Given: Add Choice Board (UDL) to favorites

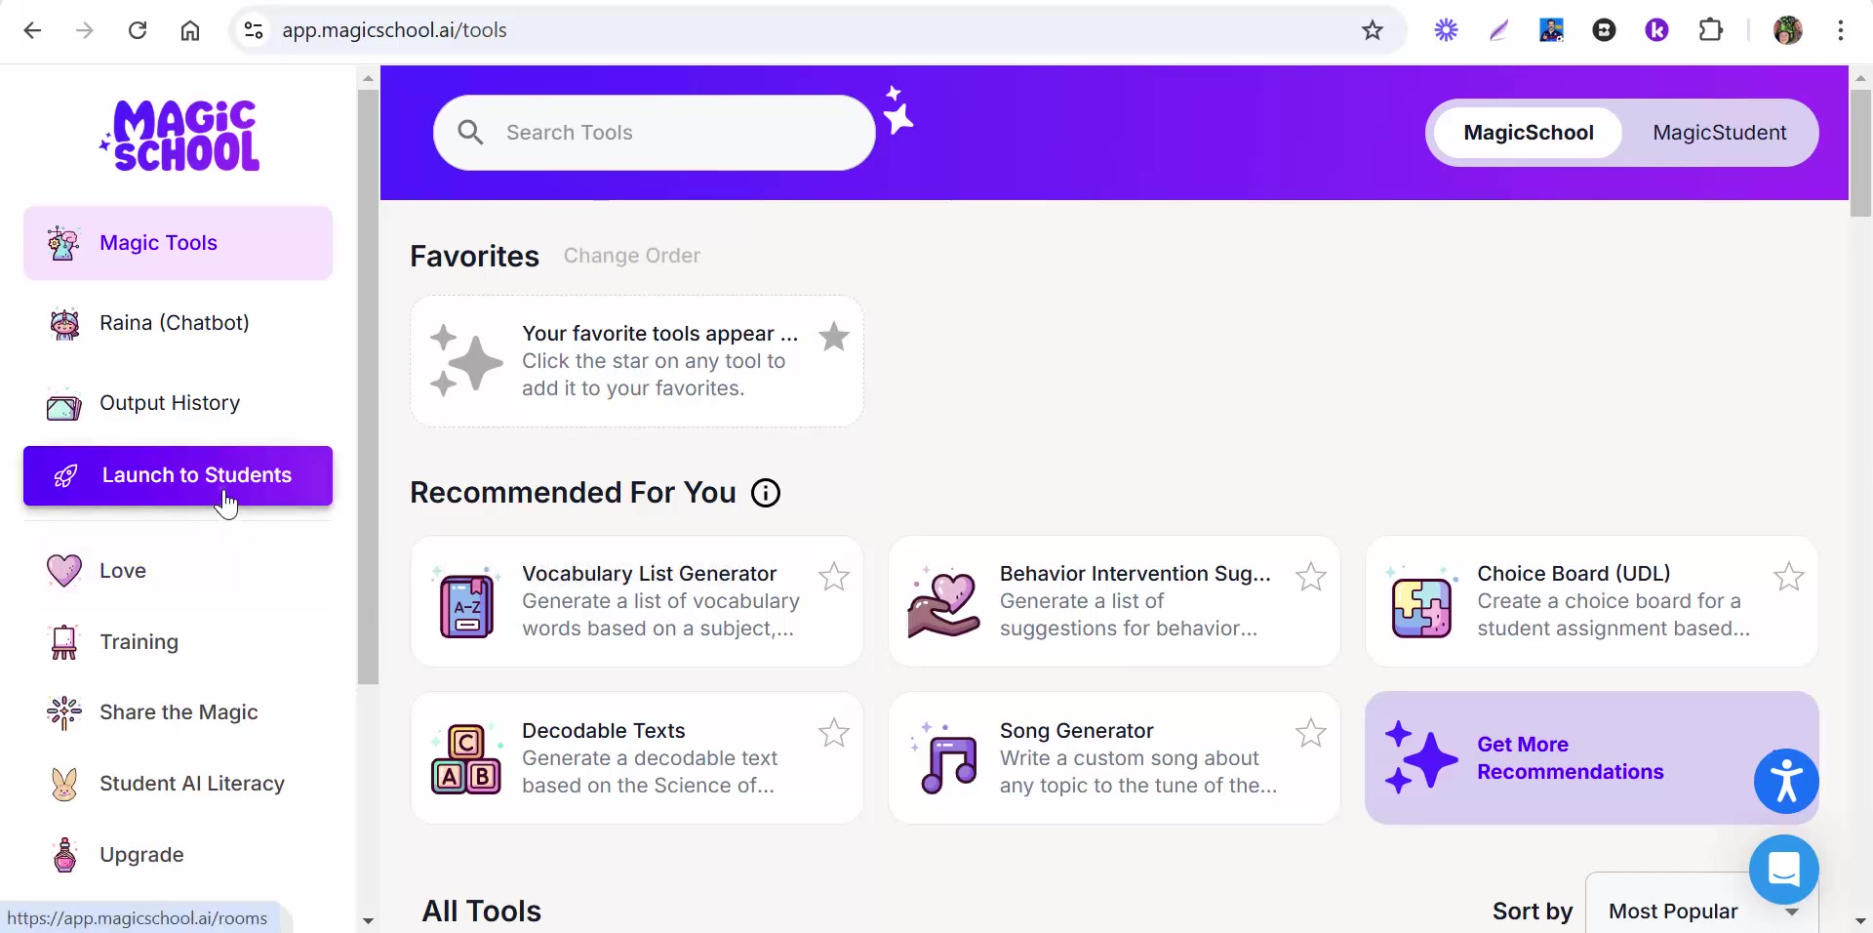Looking at the screenshot, I should 1789,577.
